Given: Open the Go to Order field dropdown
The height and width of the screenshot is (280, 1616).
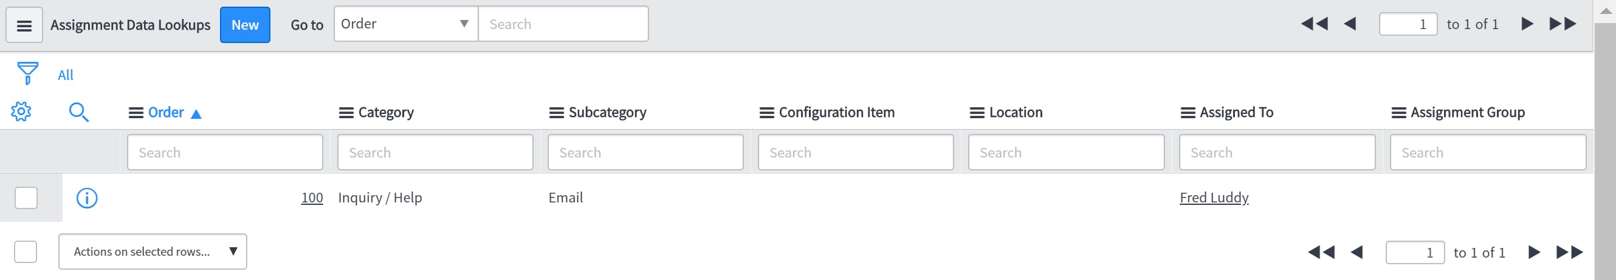Looking at the screenshot, I should 406,24.
